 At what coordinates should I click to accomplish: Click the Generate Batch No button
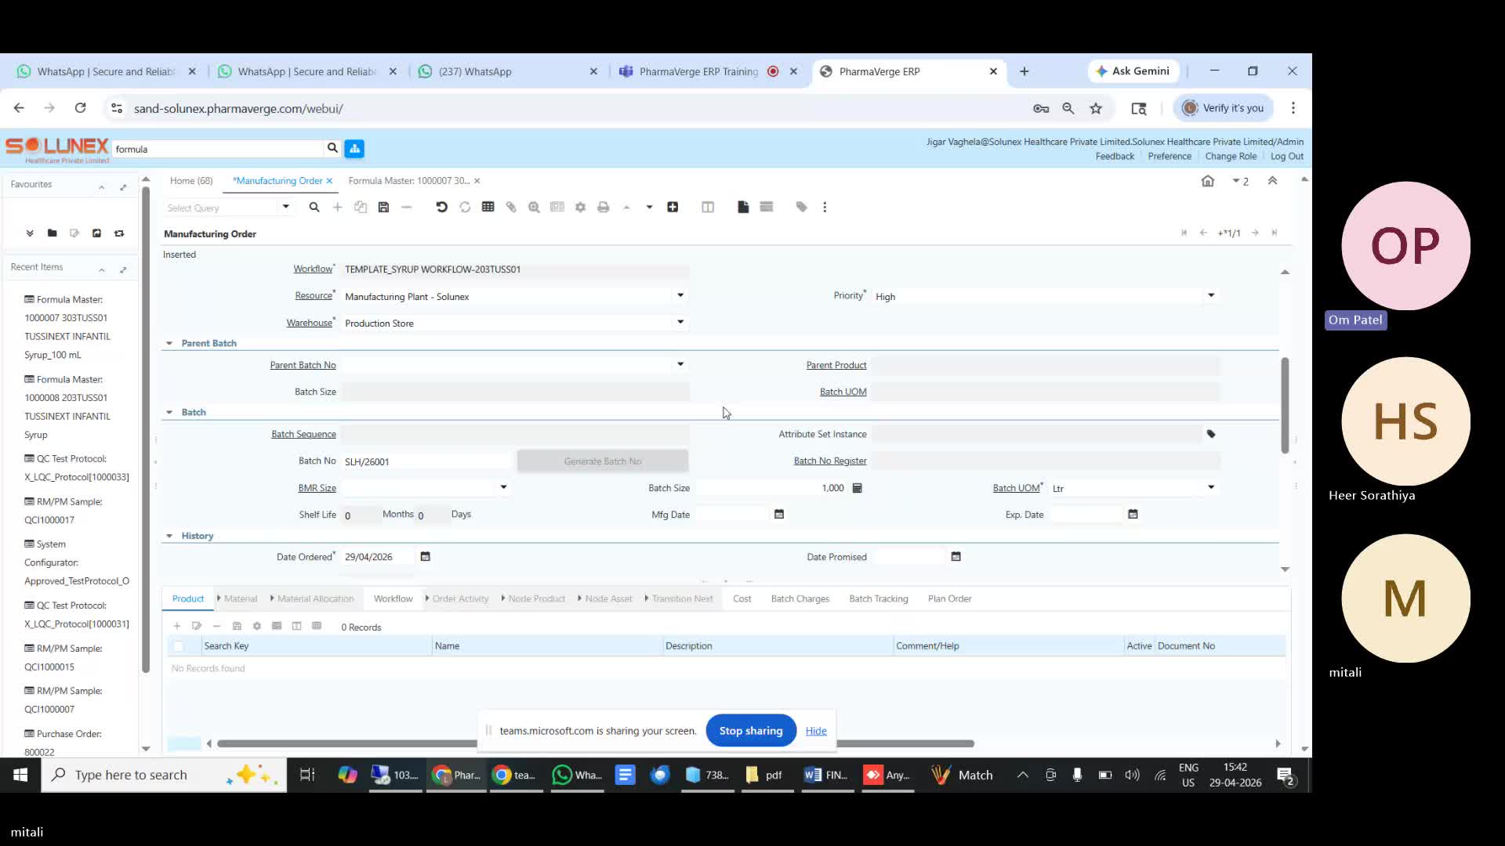(x=603, y=461)
